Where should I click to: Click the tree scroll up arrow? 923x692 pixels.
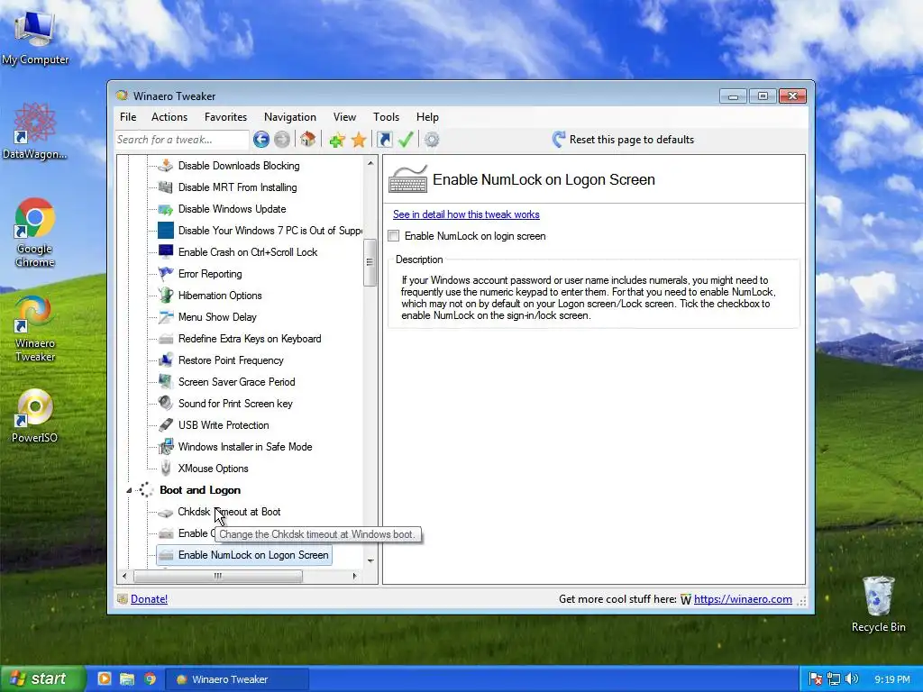point(370,163)
